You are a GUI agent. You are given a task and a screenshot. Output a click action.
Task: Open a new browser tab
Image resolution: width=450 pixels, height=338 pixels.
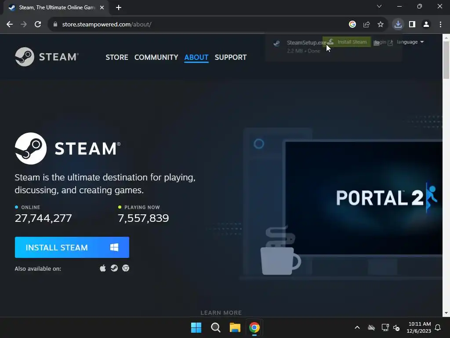tap(119, 7)
